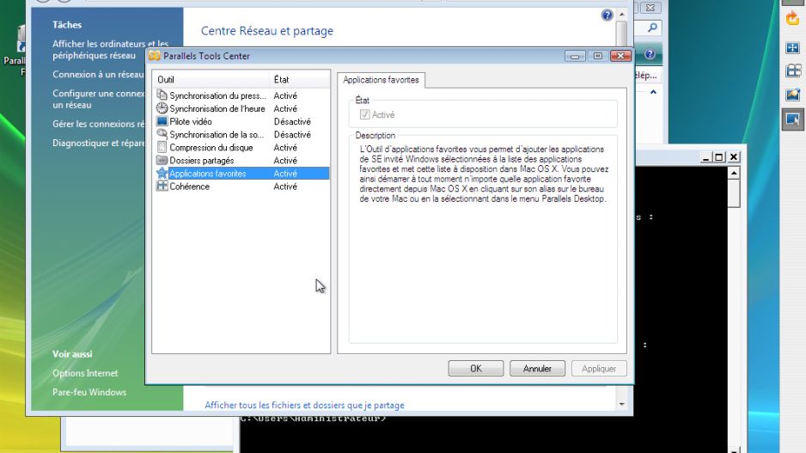Image resolution: width=806 pixels, height=453 pixels.
Task: Click the Annuler button
Action: tap(537, 368)
